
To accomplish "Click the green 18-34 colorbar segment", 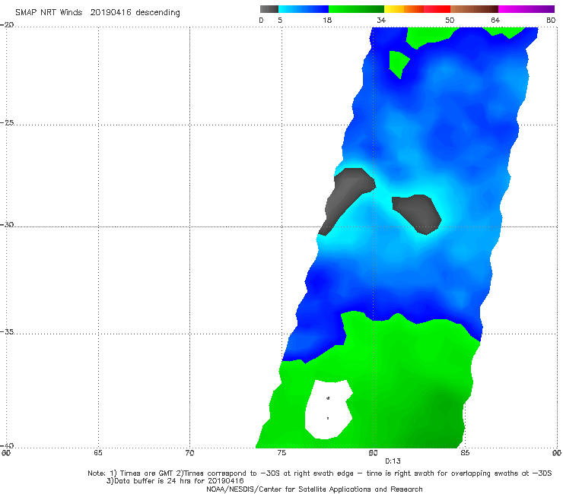I will coord(356,9).
